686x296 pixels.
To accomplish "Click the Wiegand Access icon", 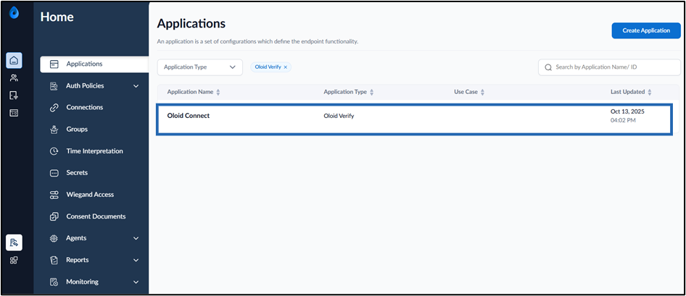I will (54, 195).
